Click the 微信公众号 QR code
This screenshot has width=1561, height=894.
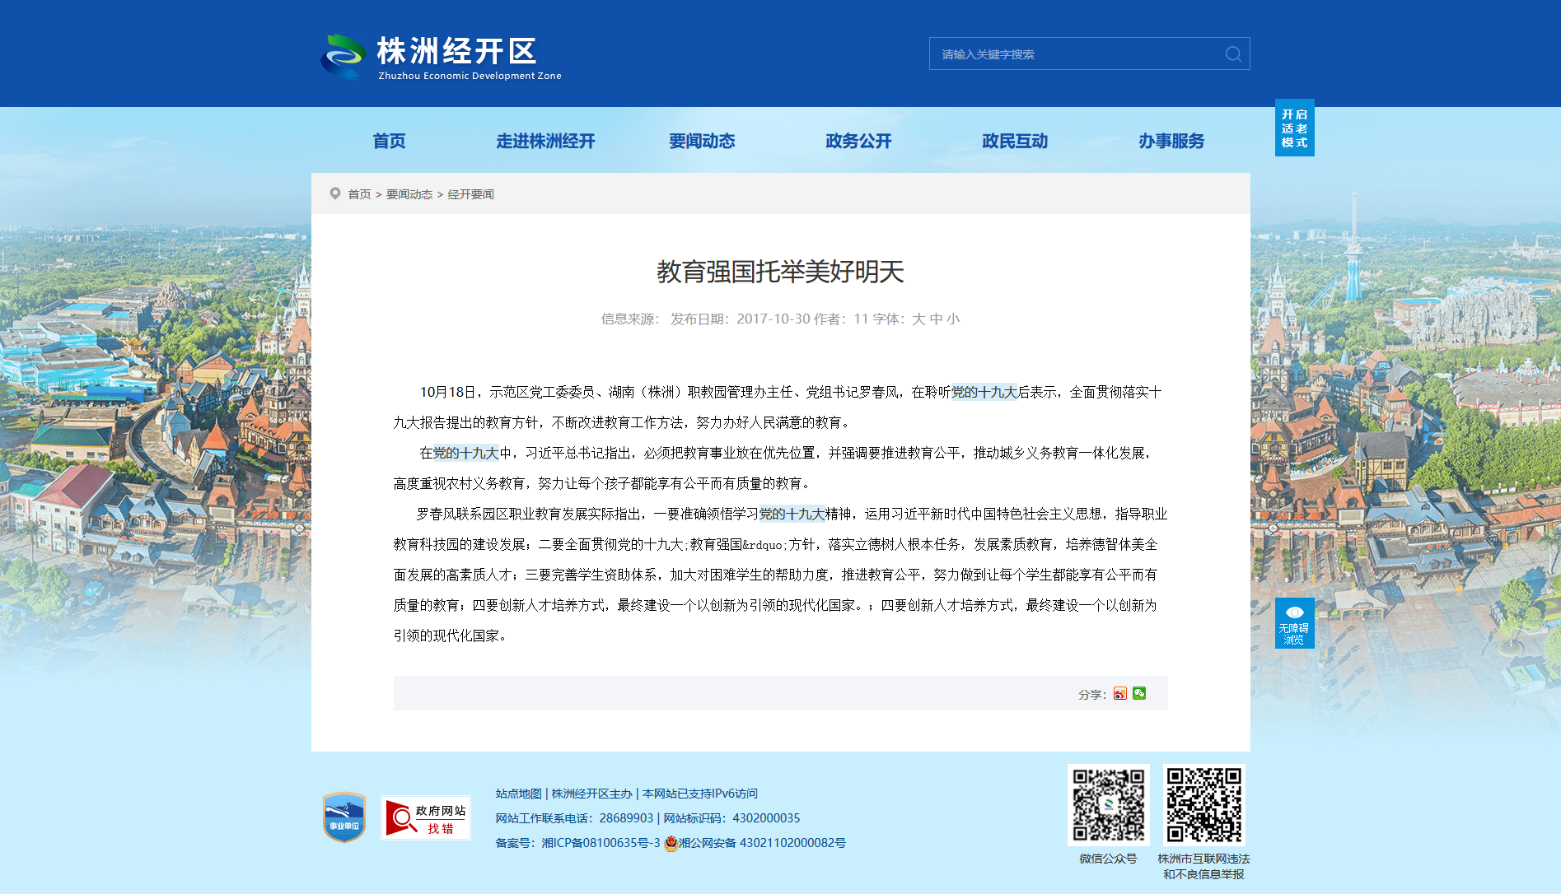[1109, 804]
